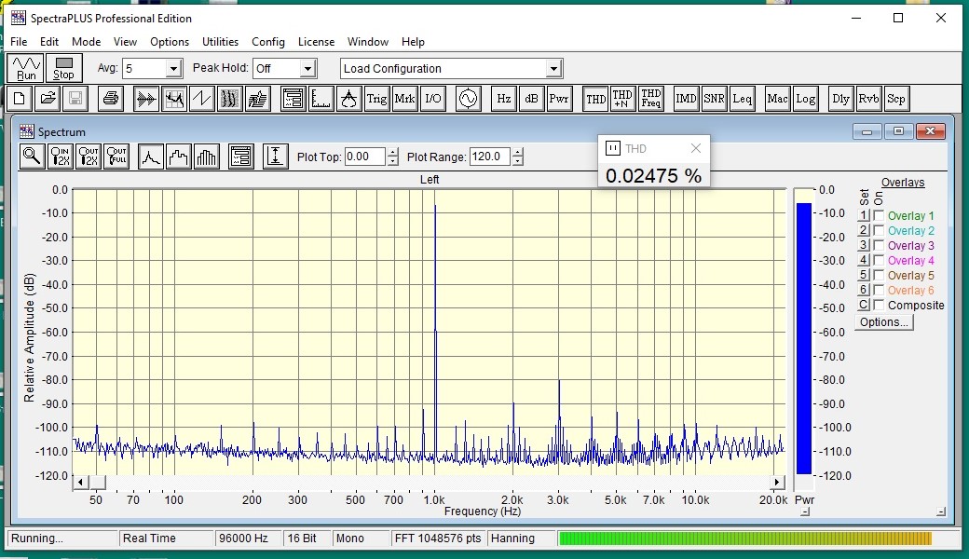Screen dimensions: 969x559
Task: Select the line plot display style
Action: [151, 157]
